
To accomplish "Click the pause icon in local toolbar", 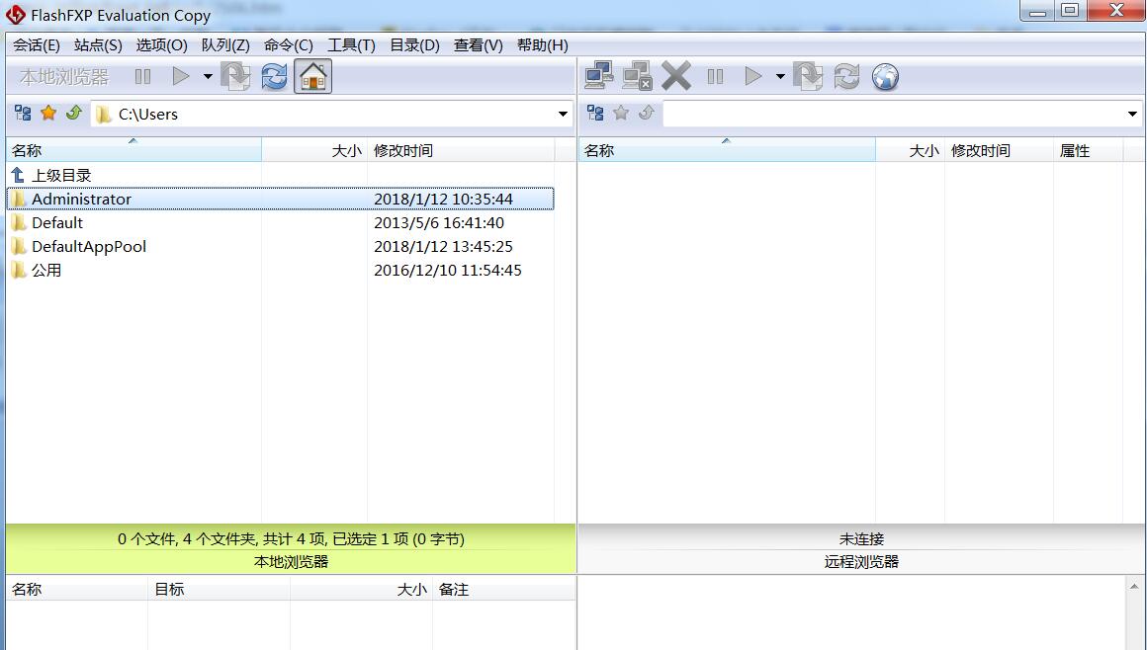I will point(143,76).
